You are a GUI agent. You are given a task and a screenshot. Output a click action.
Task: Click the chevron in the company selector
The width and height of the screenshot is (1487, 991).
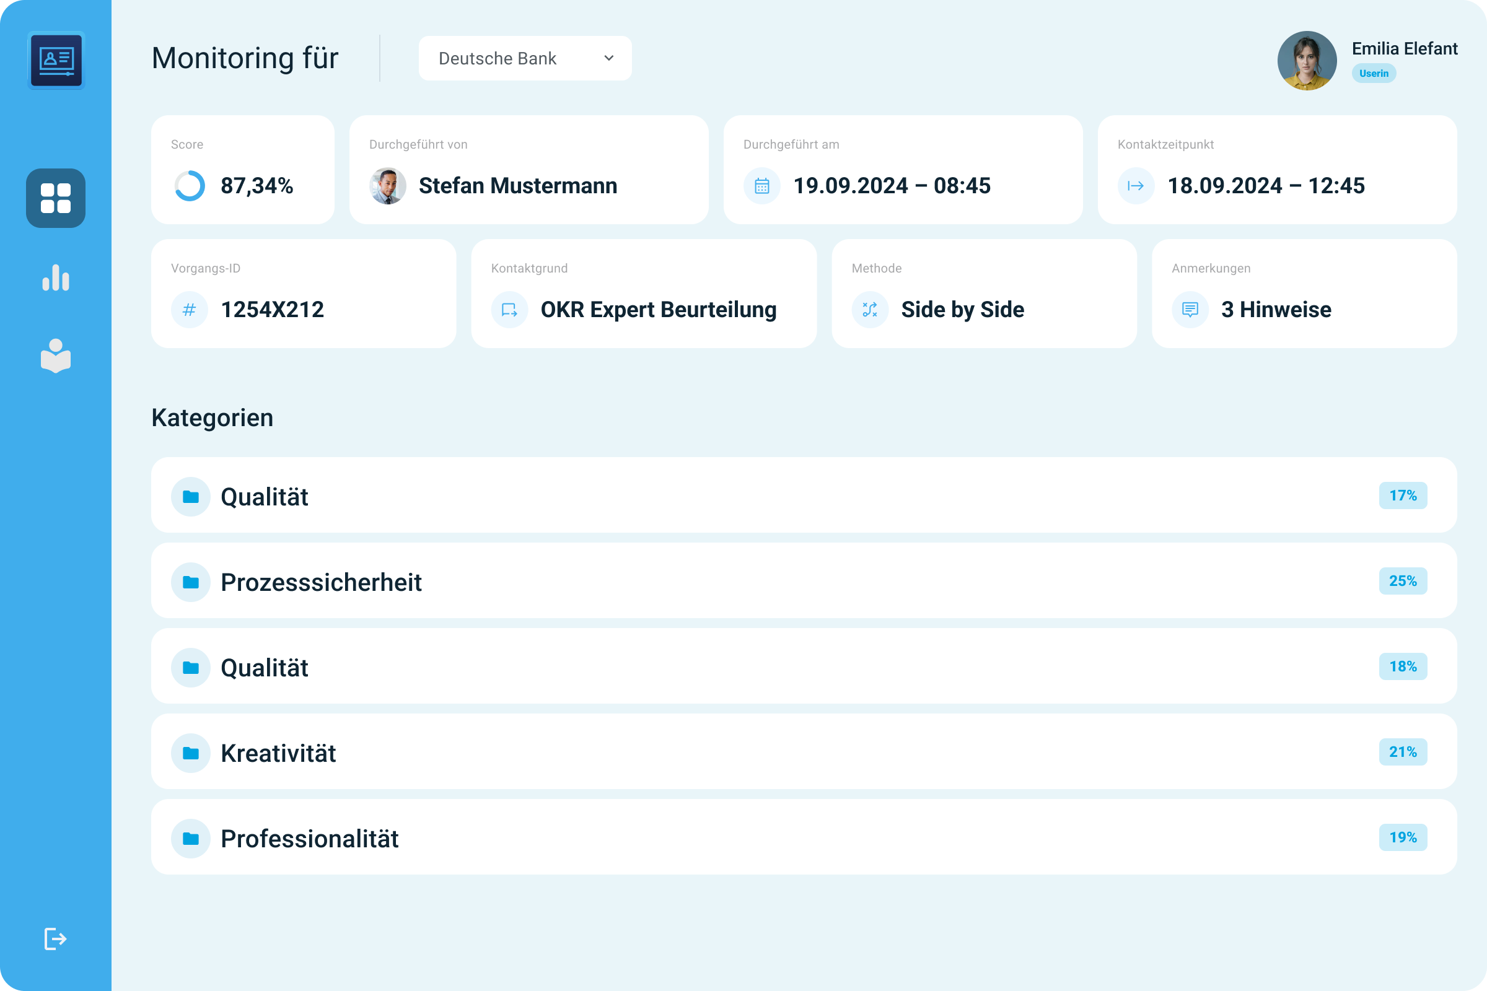tap(609, 58)
